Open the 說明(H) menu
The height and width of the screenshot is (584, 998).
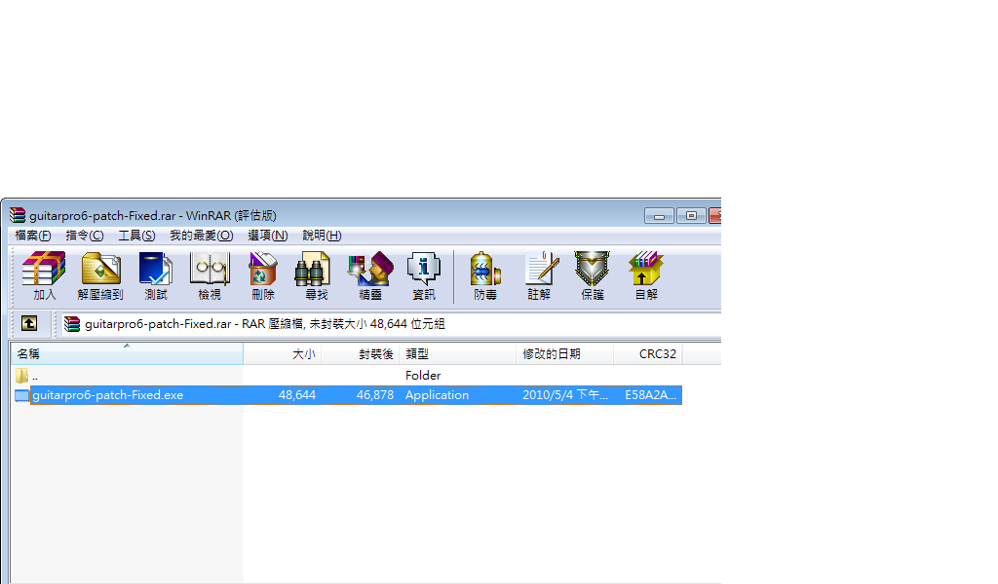click(x=322, y=236)
